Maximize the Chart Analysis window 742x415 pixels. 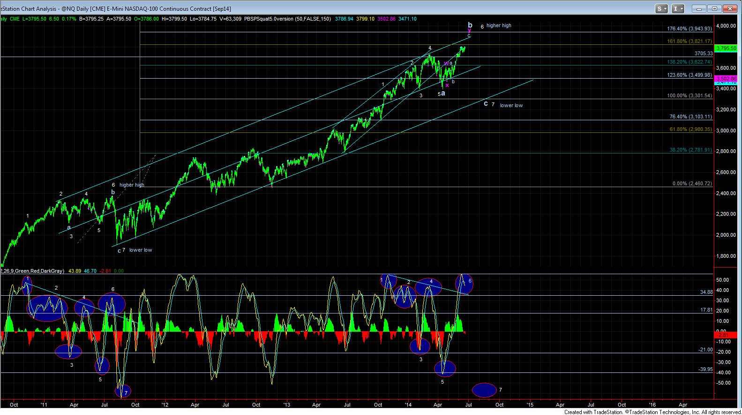tap(714, 8)
